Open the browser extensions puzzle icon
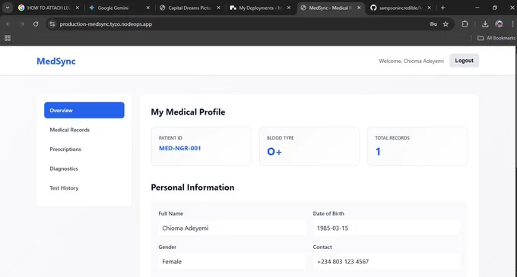 (x=465, y=24)
